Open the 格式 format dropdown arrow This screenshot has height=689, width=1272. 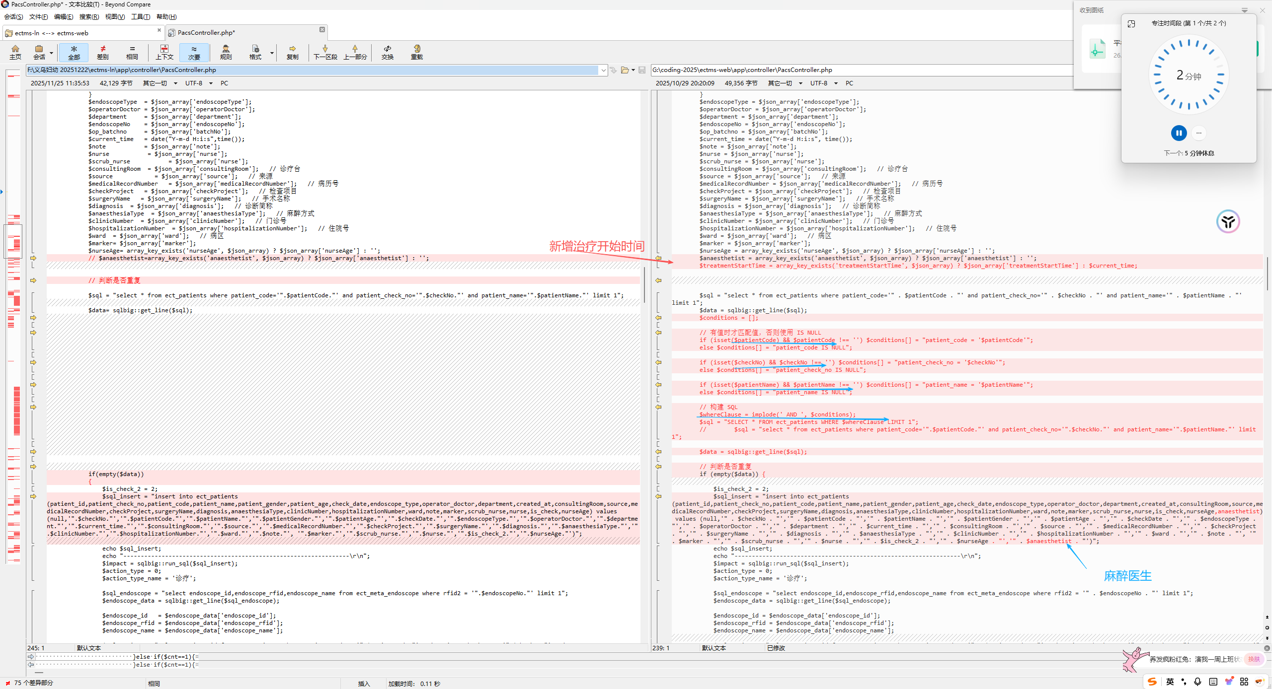click(x=272, y=53)
